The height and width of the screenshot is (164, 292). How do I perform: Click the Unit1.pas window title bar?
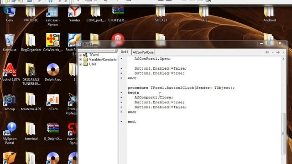click(167, 44)
